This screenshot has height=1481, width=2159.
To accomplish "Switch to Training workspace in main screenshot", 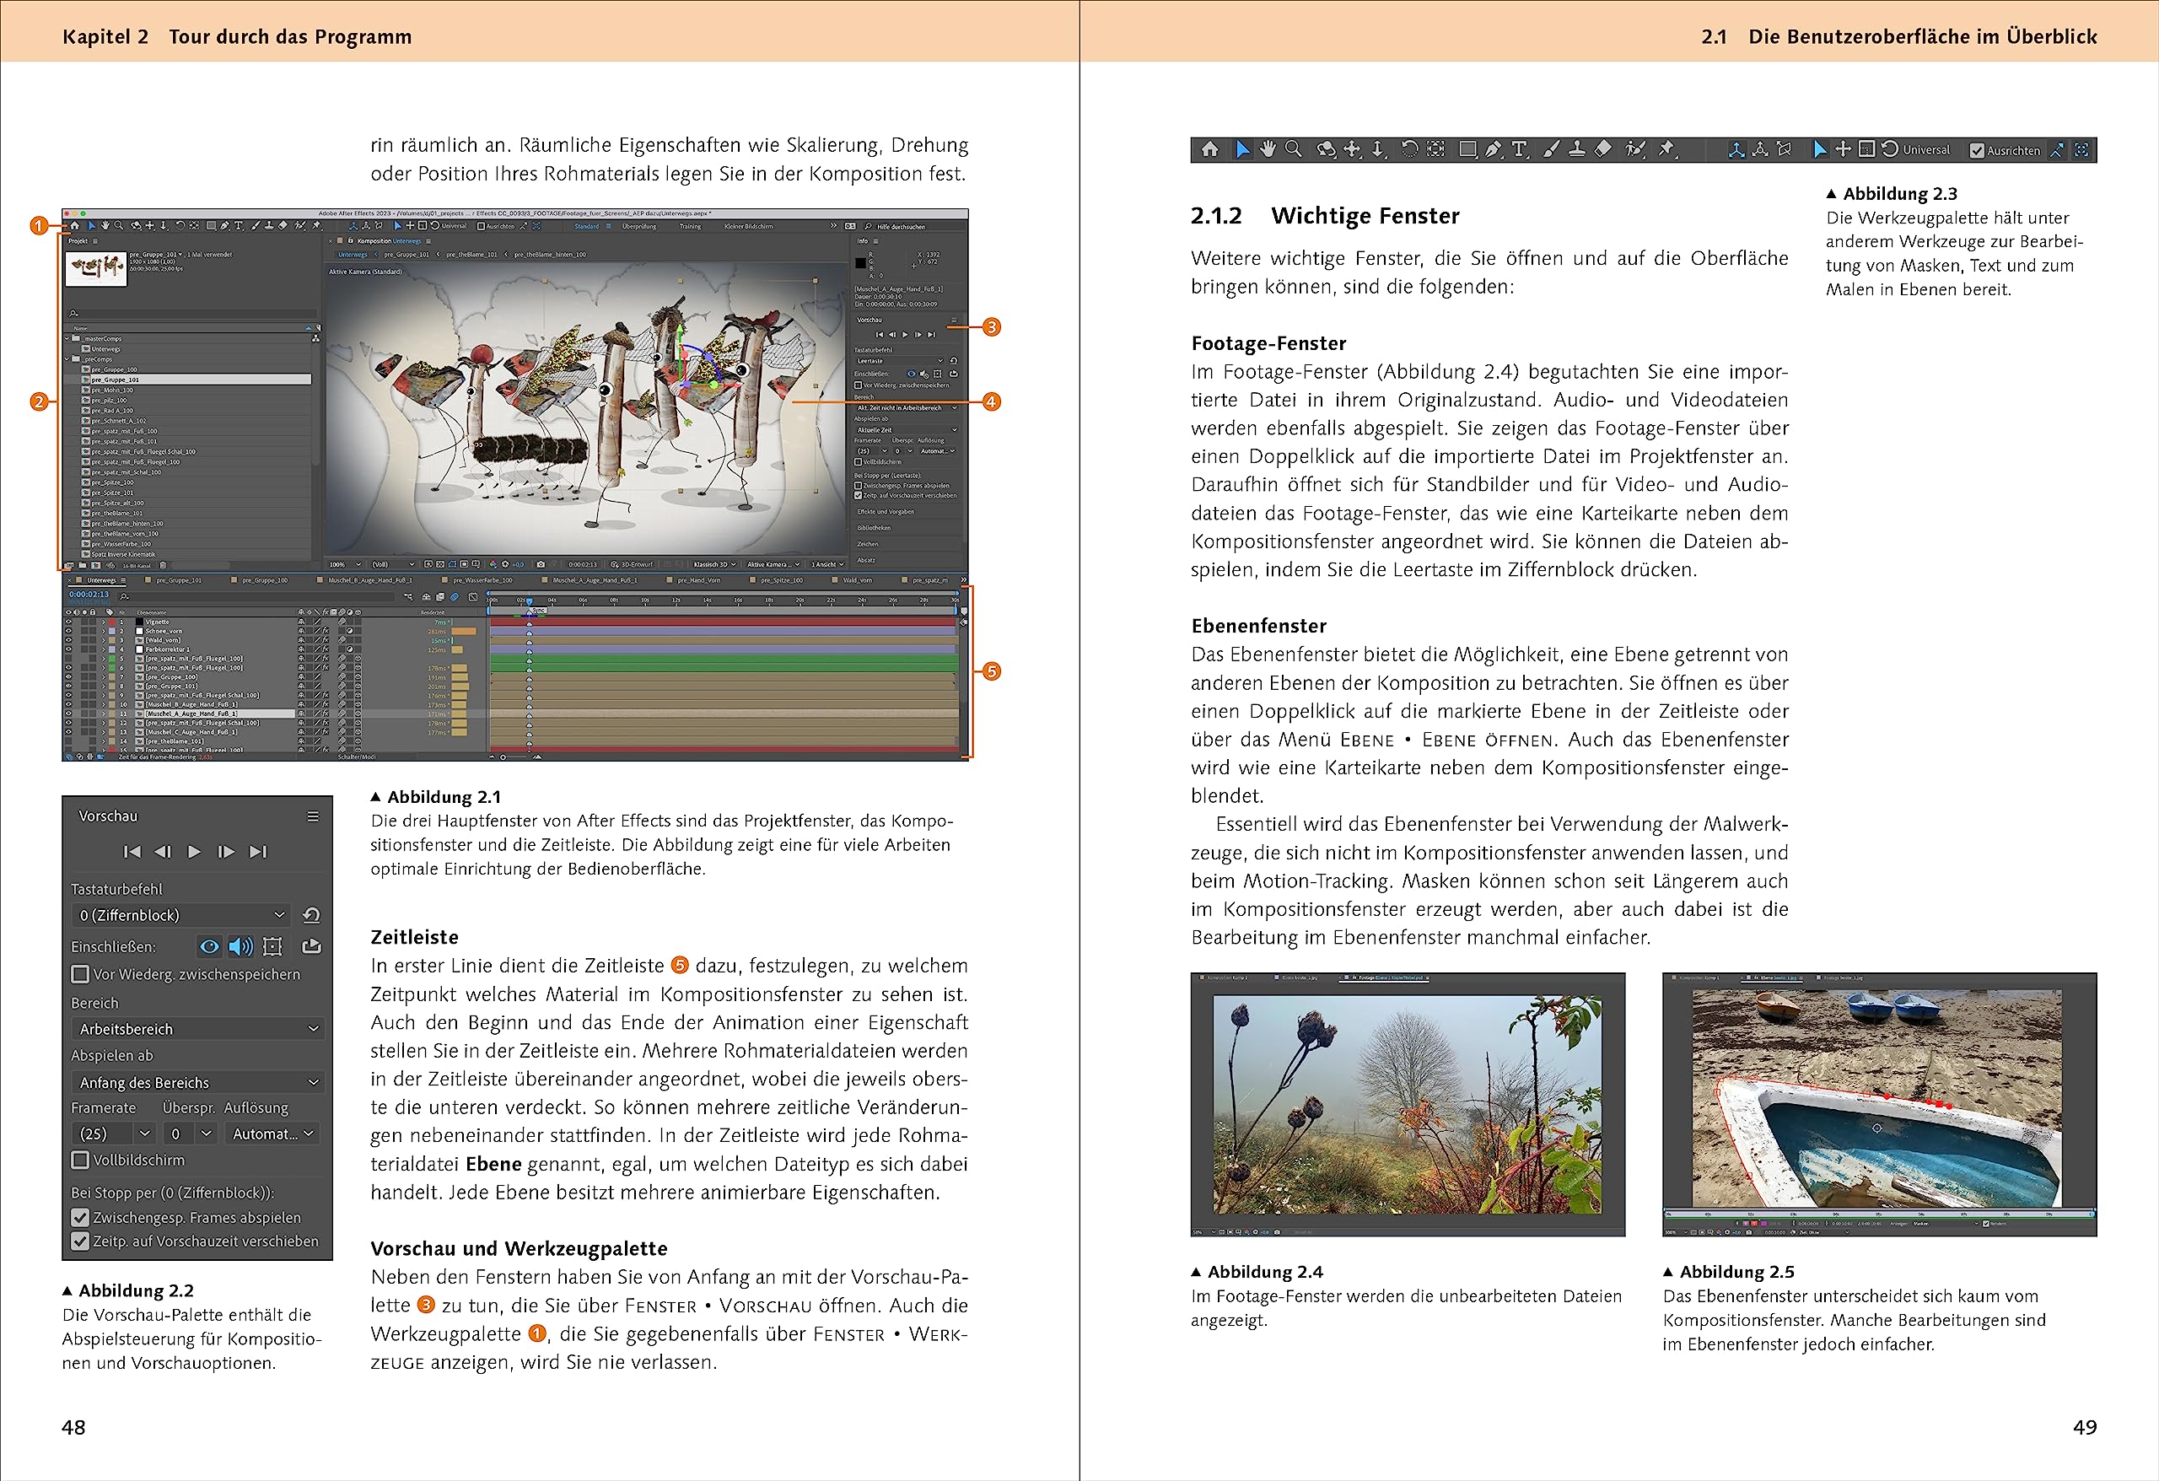I will click(x=692, y=227).
